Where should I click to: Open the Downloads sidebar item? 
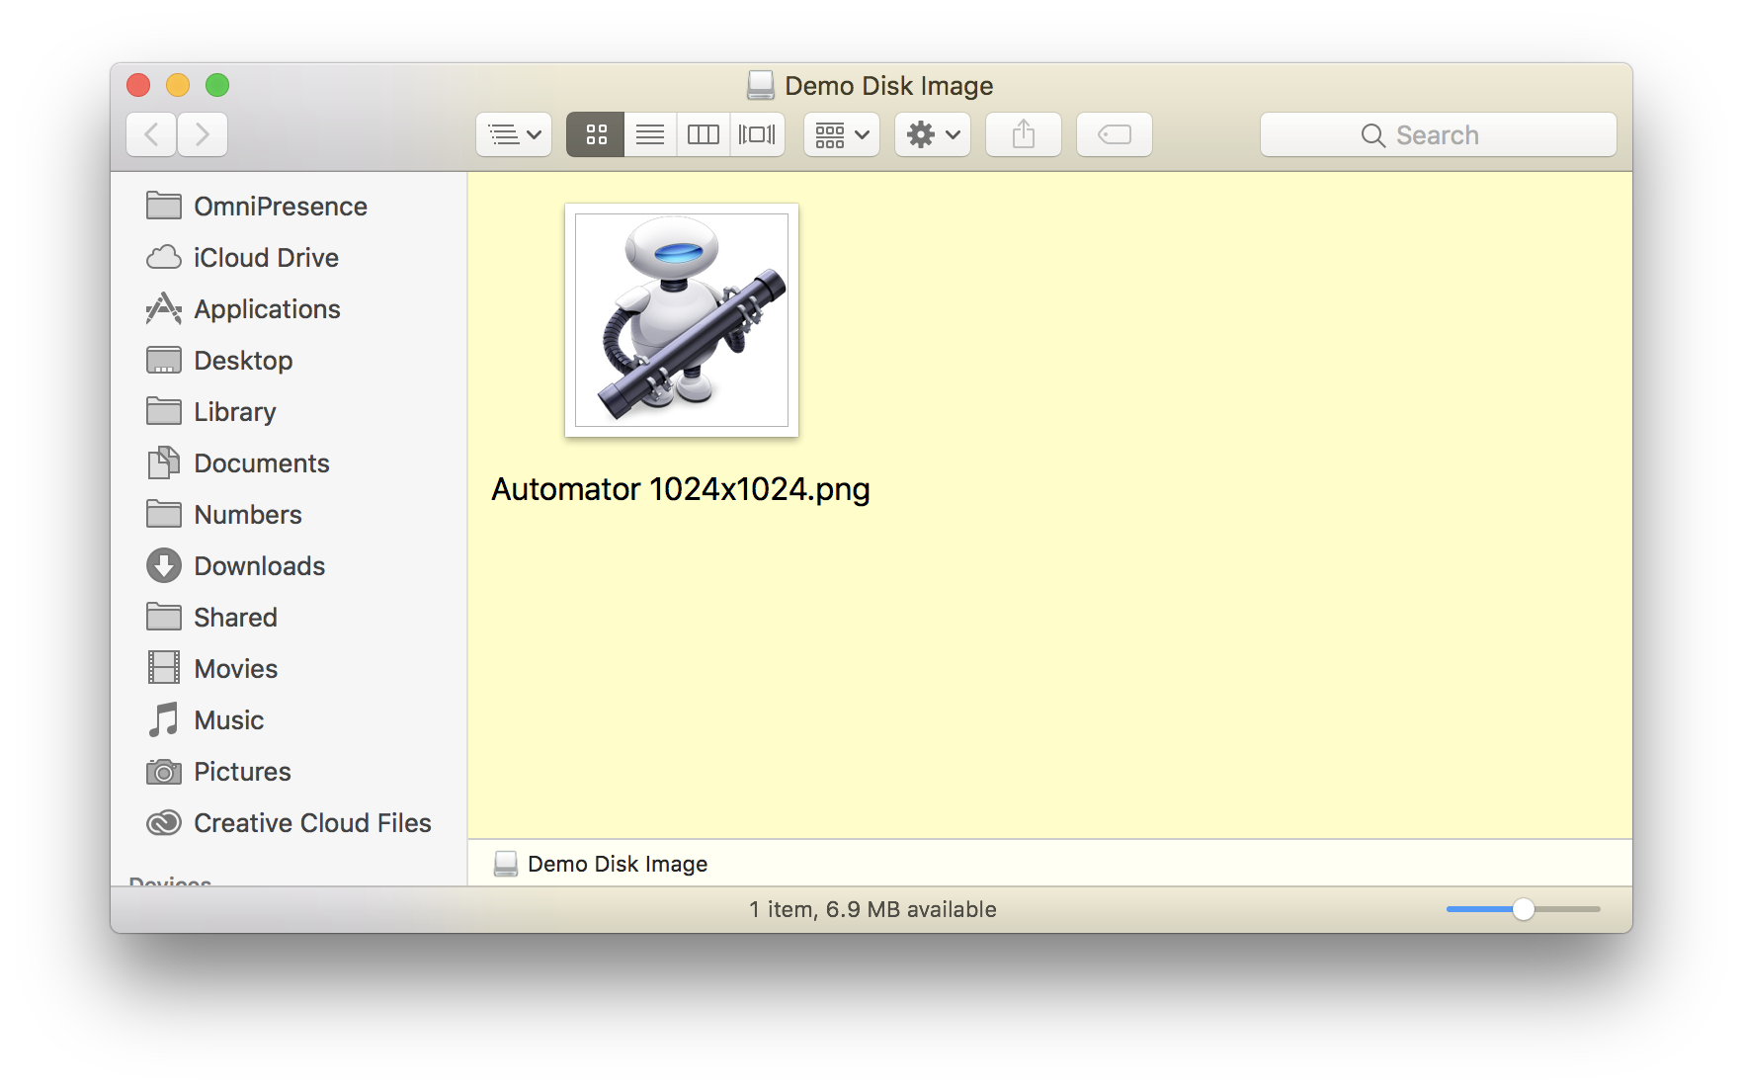(260, 565)
